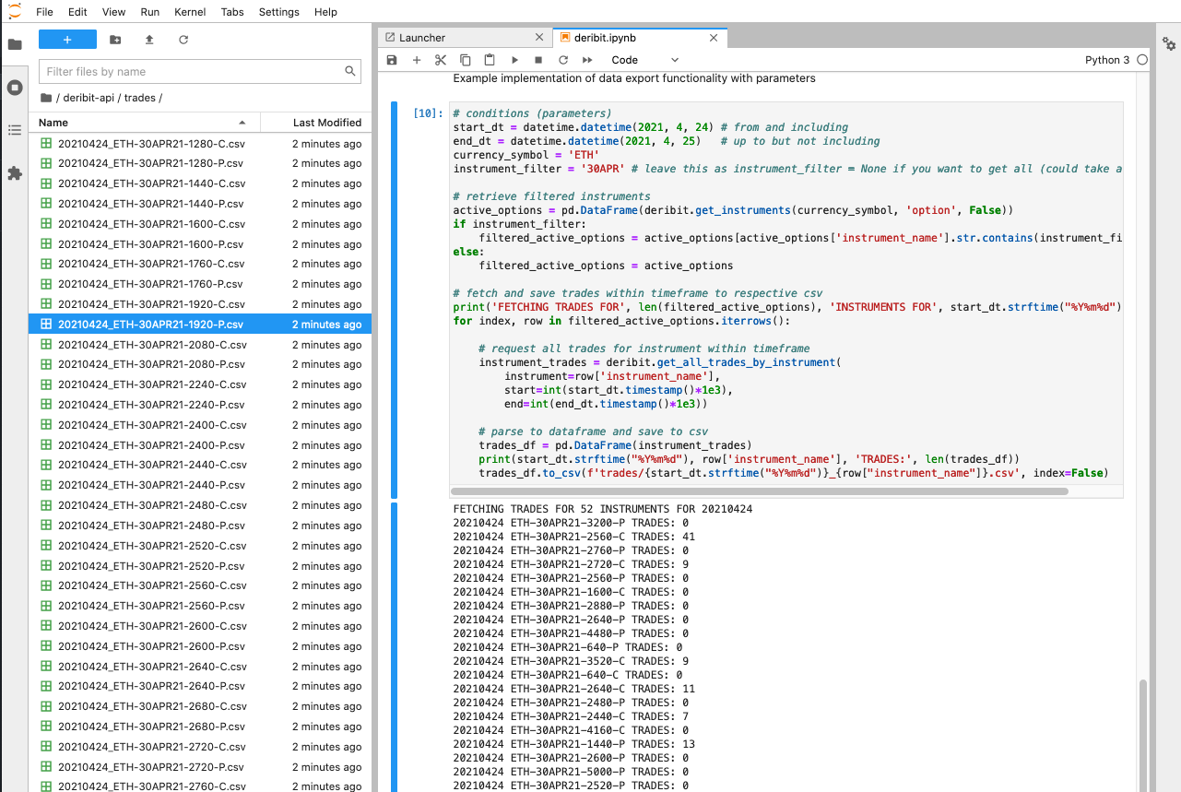Save the deribit notebook
Viewport: 1181px width, 792px height.
(392, 59)
